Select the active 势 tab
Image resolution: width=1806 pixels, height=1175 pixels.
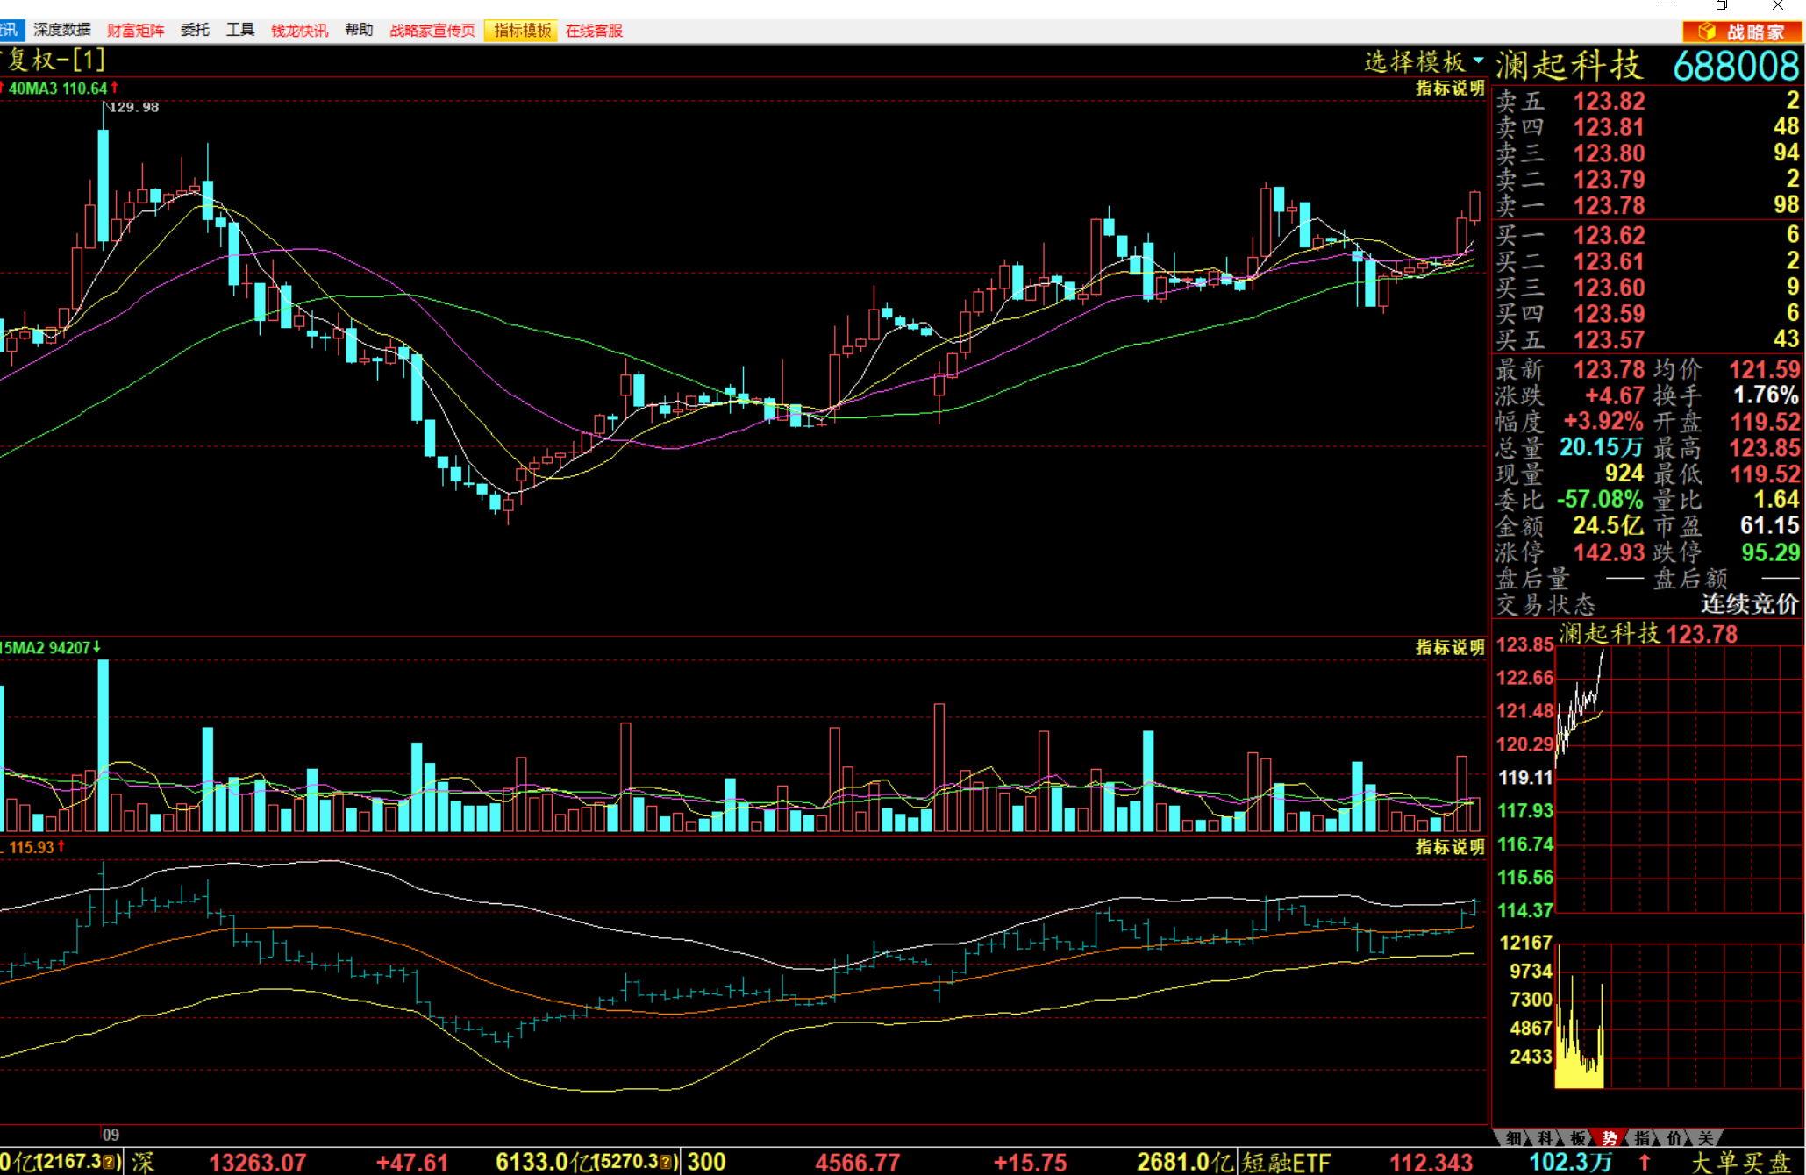[1610, 1138]
